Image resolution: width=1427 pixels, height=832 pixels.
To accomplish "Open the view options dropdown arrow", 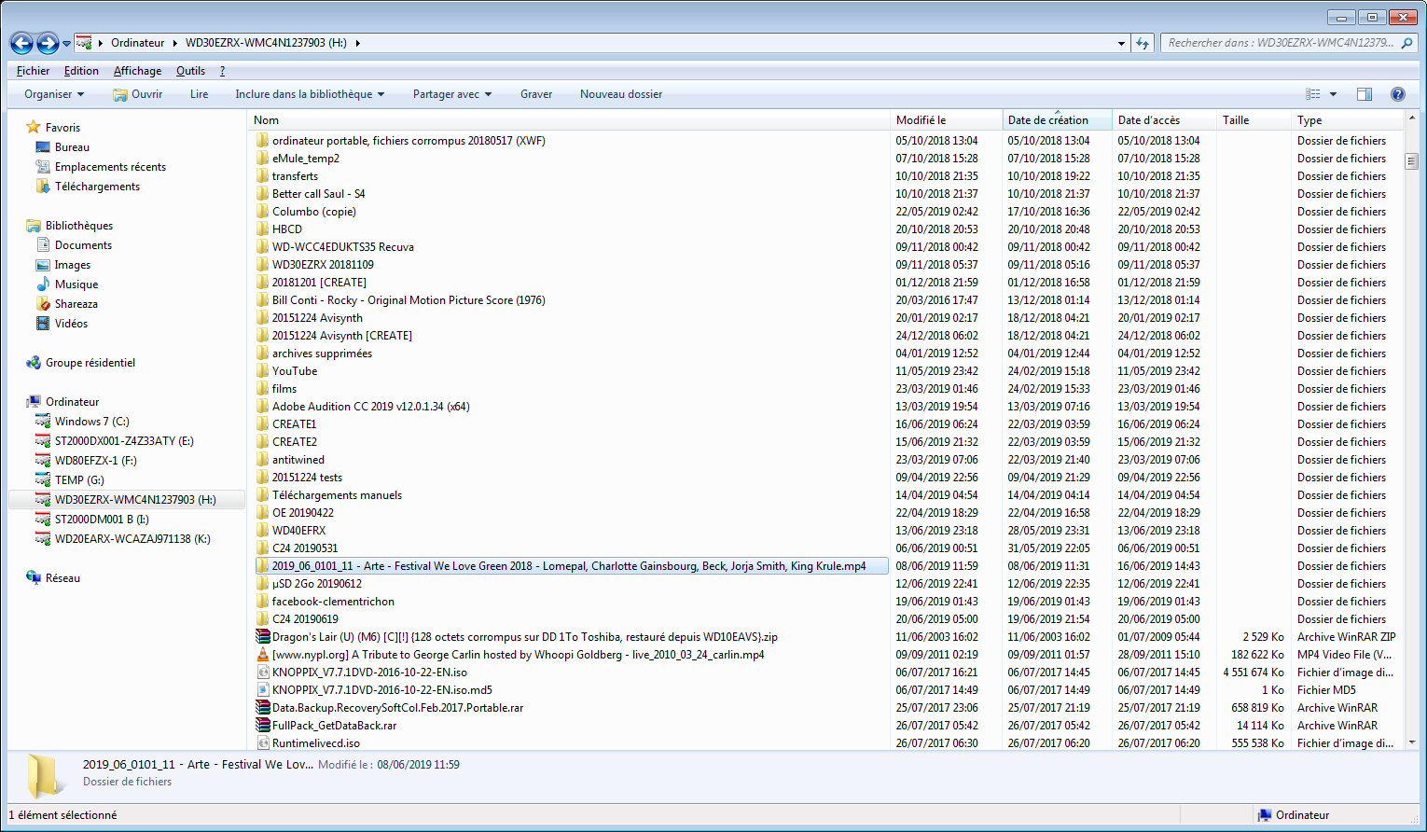I will (x=1333, y=94).
